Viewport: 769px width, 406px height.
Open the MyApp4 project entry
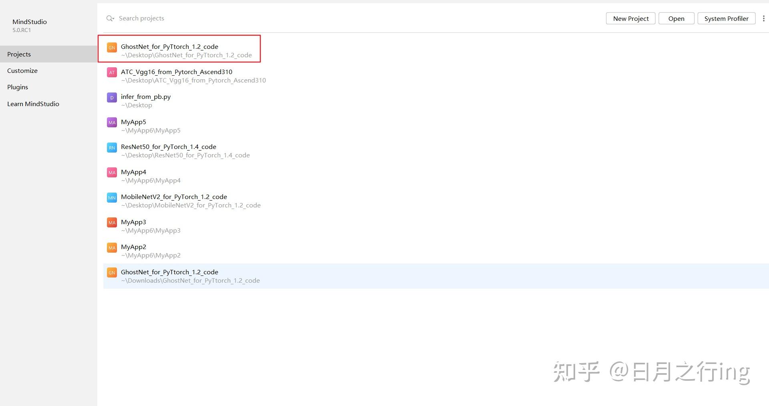133,172
